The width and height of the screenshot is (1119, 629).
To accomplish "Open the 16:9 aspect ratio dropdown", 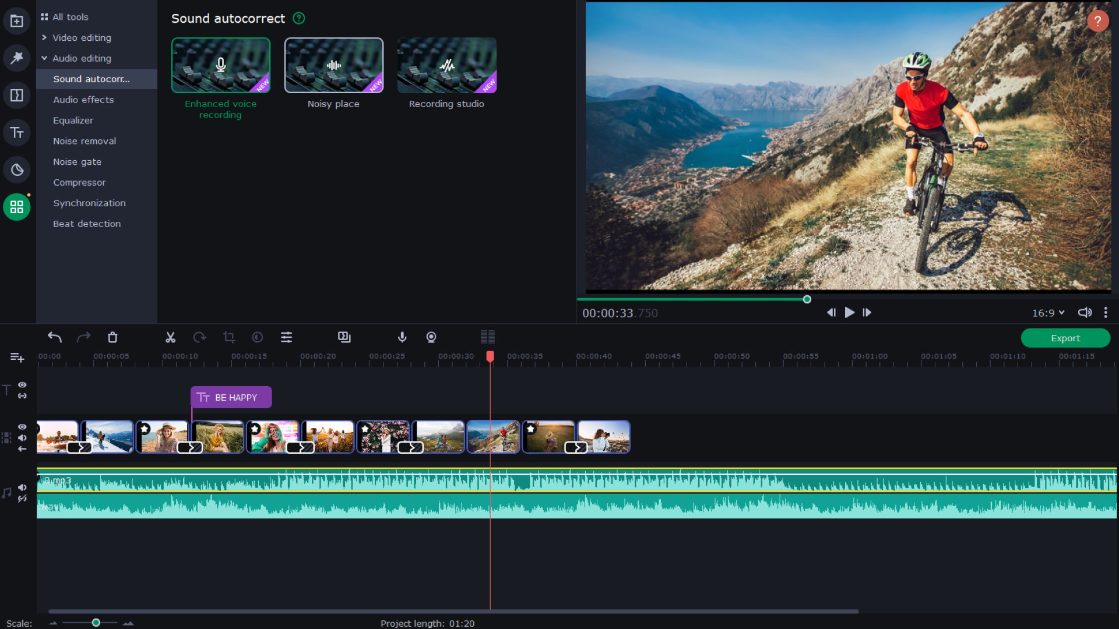I will (x=1047, y=313).
